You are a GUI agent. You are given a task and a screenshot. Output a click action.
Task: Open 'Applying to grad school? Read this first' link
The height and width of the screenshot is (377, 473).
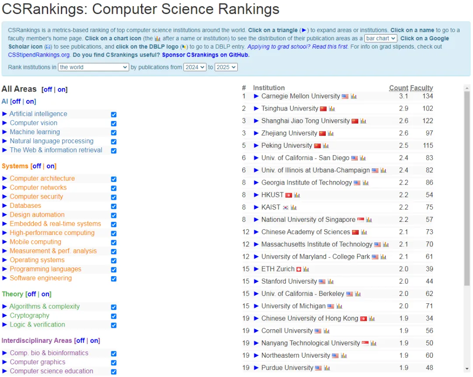pyautogui.click(x=297, y=47)
